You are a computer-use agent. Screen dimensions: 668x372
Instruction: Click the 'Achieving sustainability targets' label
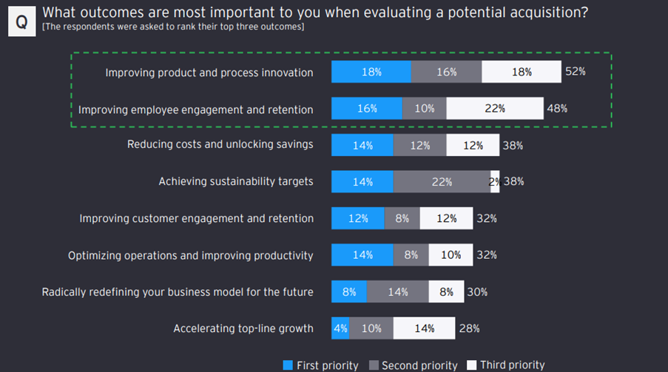point(236,181)
